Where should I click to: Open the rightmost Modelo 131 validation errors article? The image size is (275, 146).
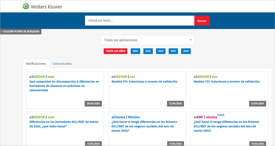[227, 82]
